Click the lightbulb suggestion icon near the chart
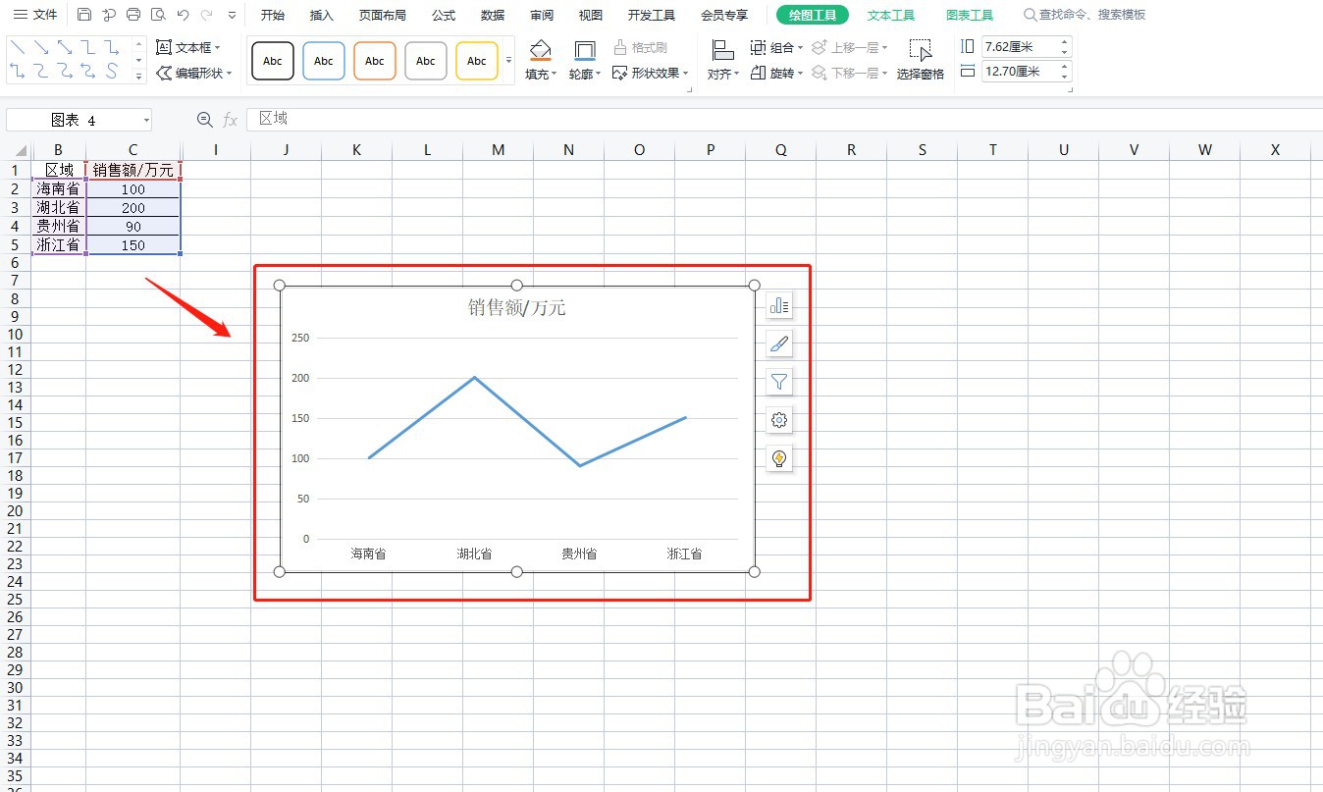The width and height of the screenshot is (1323, 792). coord(778,457)
